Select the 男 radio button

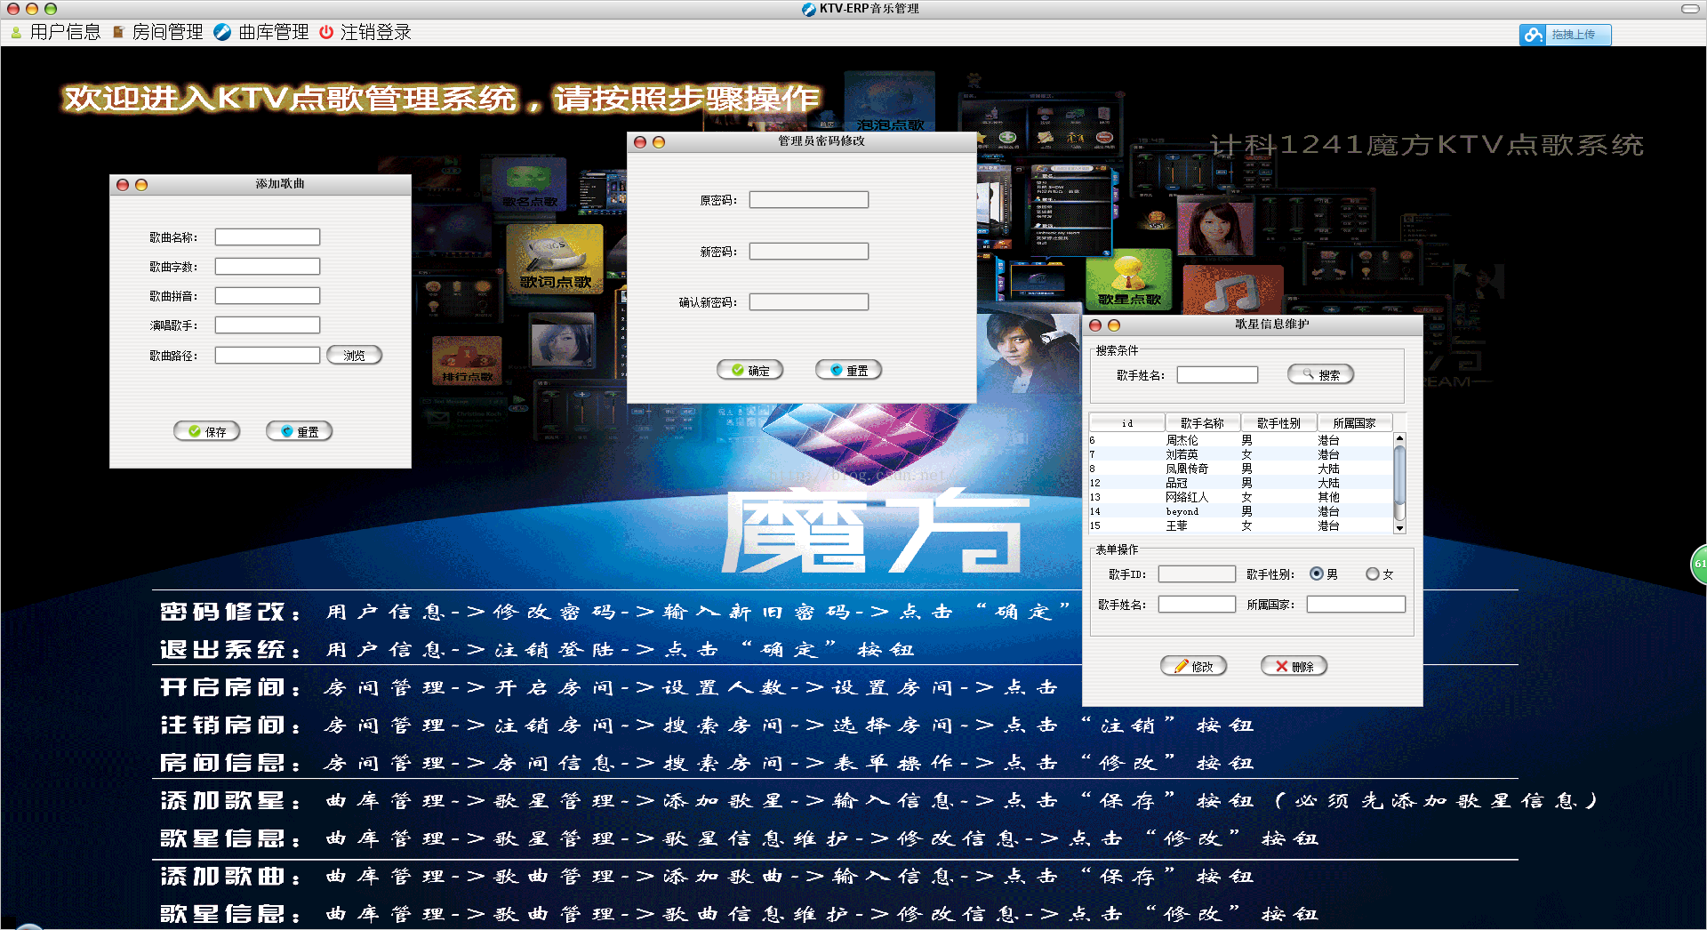coord(1317,574)
